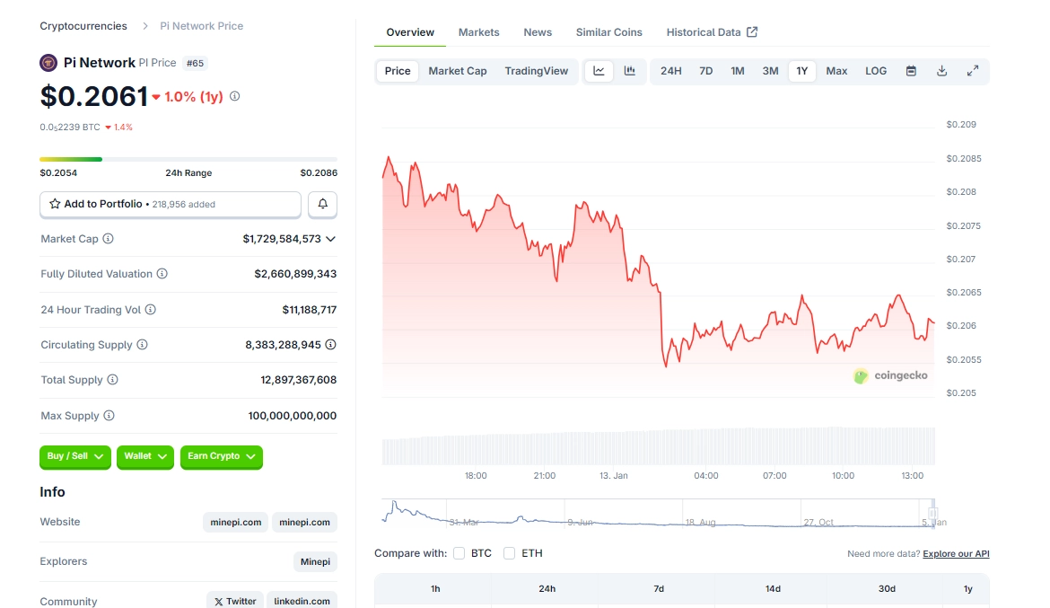Viewport: 1050px width, 608px height.
Task: Open the calendar date range picker
Action: click(x=911, y=71)
